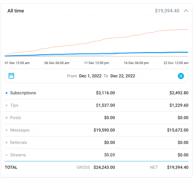Click the Messages series color dot
The image size is (193, 178).
7,130
